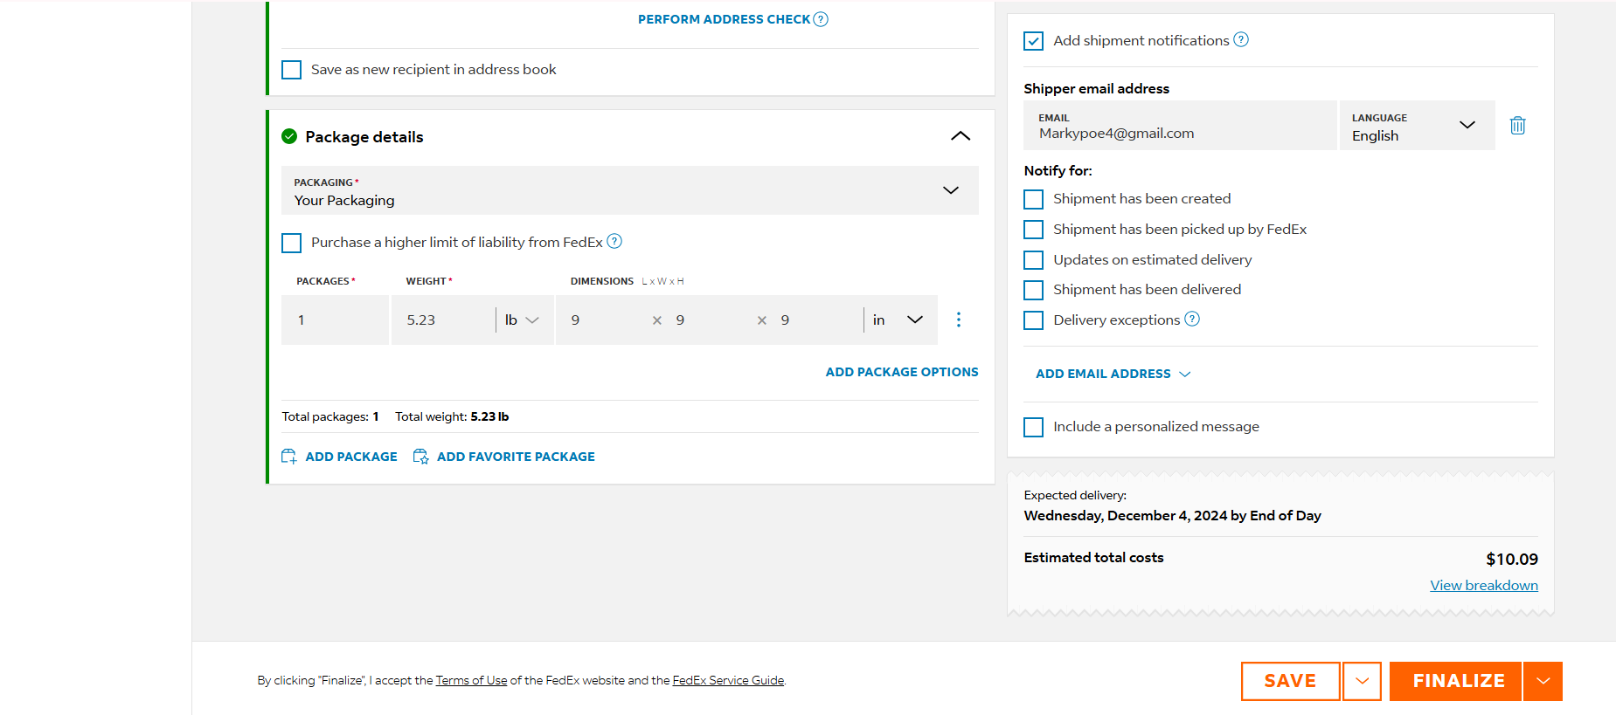Image resolution: width=1616 pixels, height=715 pixels.
Task: Click help icon beside Delivery exceptions
Action: 1192,319
